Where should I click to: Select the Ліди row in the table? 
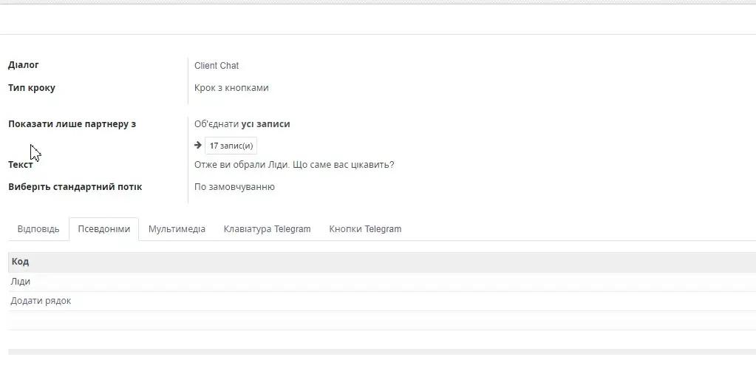[21, 282]
